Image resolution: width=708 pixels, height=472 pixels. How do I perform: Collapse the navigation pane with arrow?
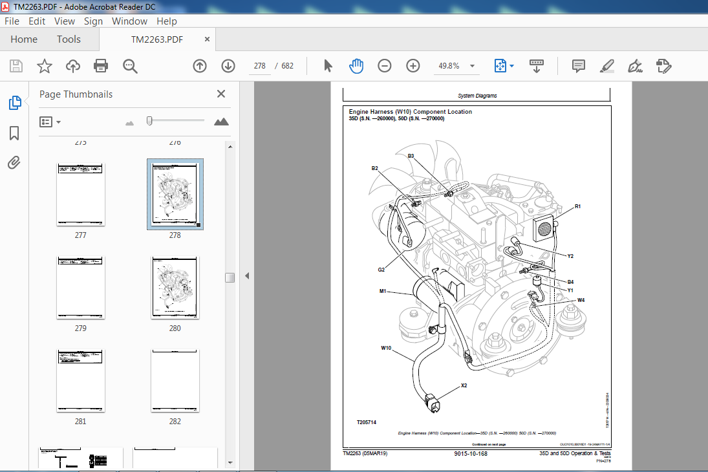pos(247,275)
